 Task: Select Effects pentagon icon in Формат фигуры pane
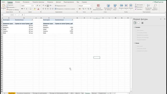pyautogui.click(x=139, y=23)
